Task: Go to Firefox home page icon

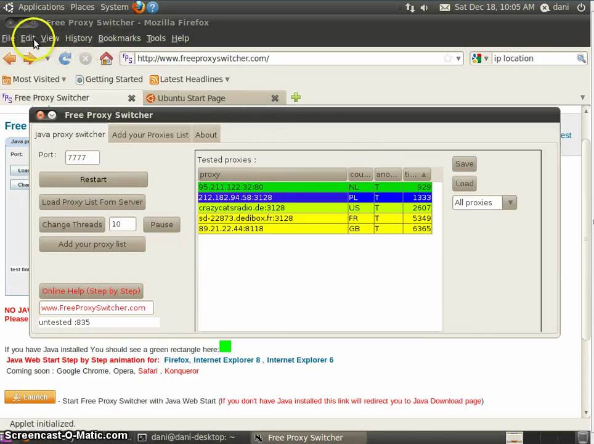Action: click(106, 59)
